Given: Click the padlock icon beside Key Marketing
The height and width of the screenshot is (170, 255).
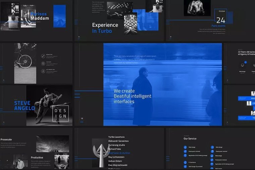Looking at the screenshot, I should click(x=43, y=71).
